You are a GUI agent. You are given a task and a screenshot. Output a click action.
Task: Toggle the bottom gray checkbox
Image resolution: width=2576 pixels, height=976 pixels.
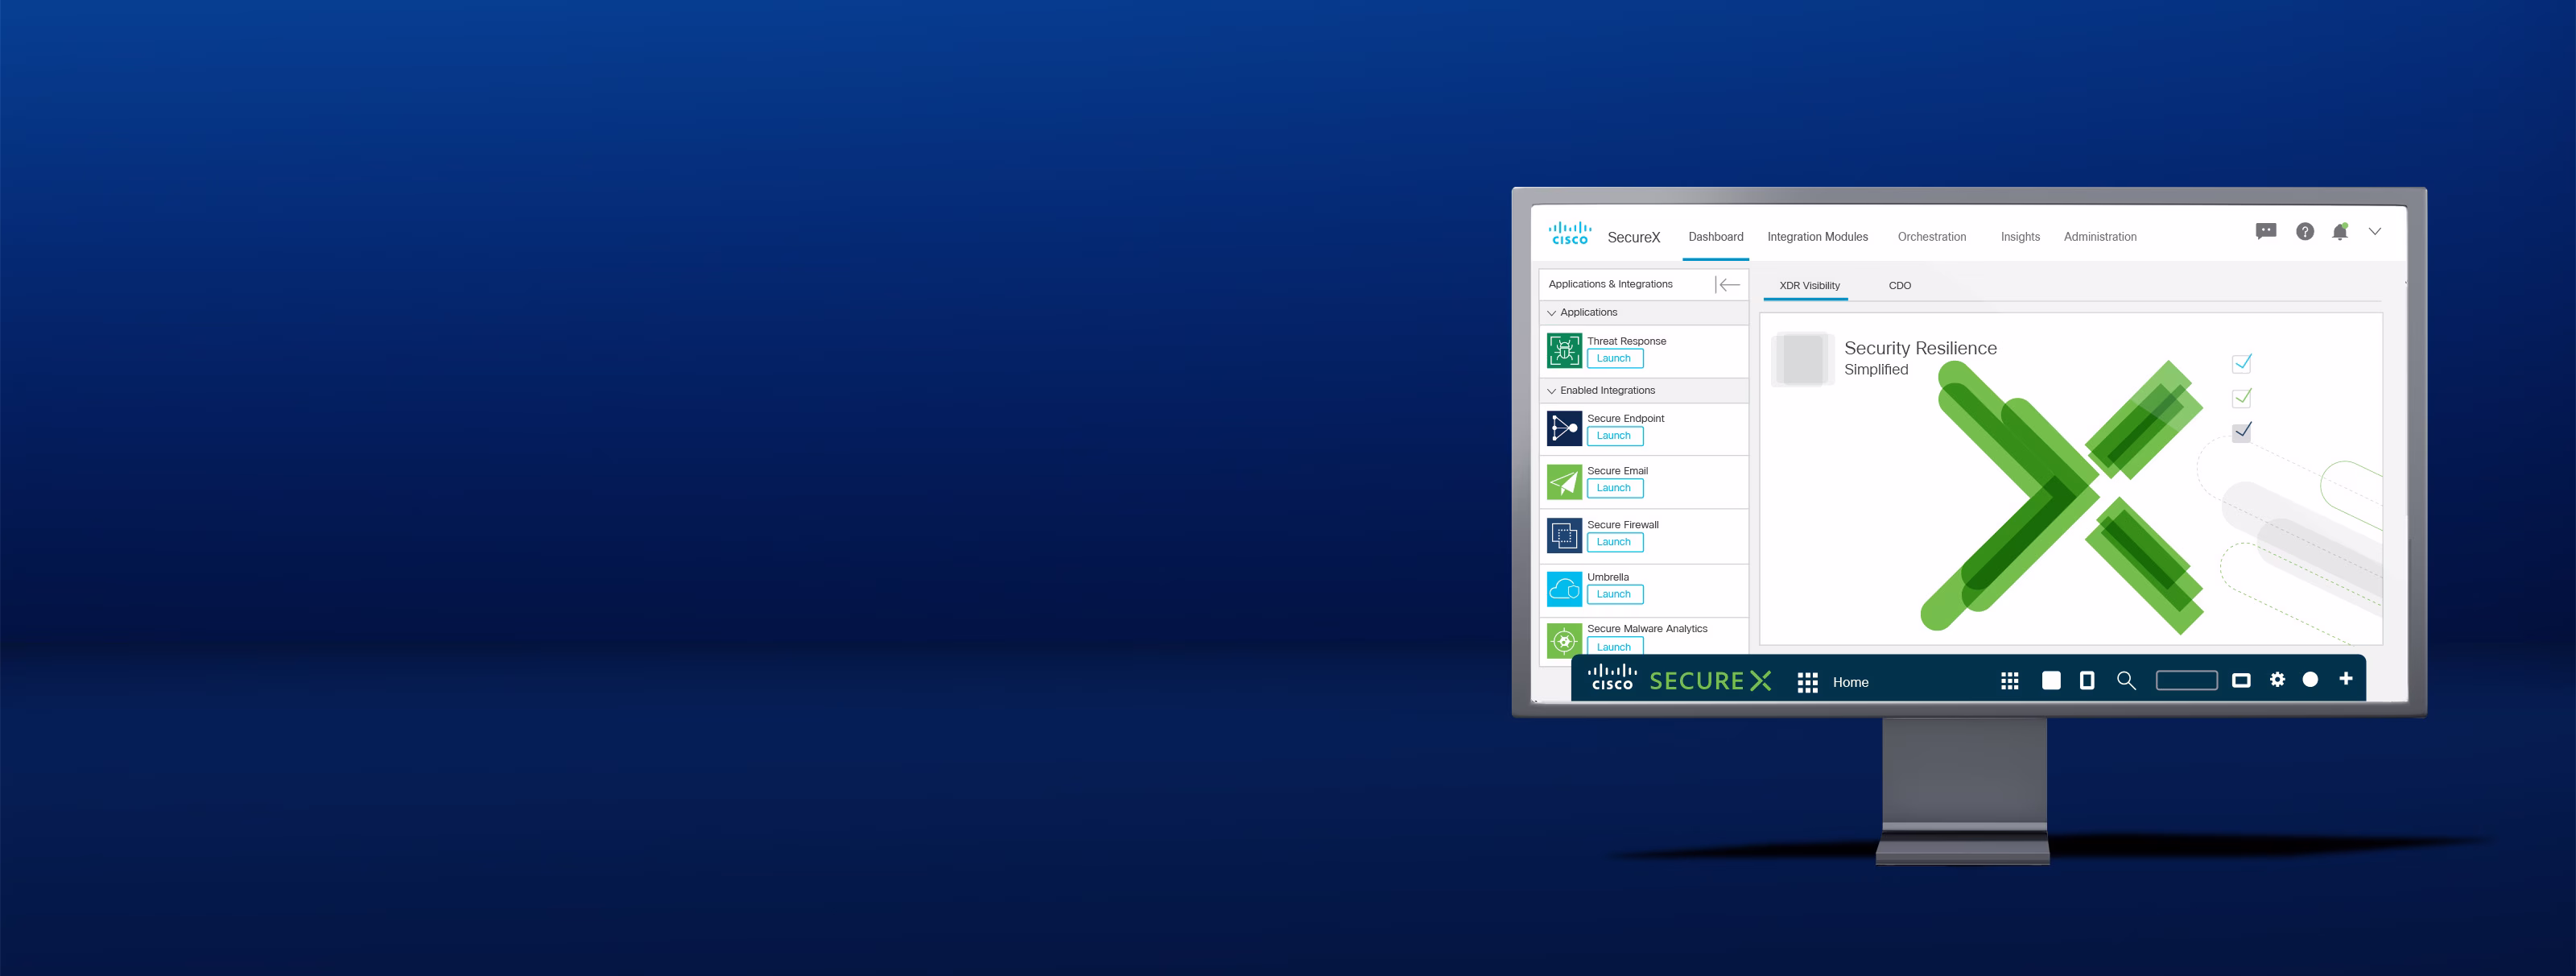tap(2242, 432)
